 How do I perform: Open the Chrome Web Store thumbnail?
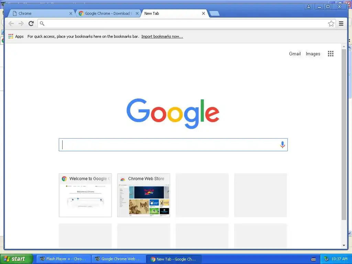[144, 195]
